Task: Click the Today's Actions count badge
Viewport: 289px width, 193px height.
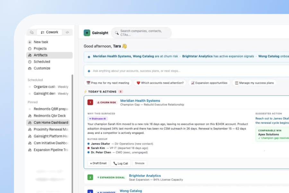Action: (x=120, y=92)
